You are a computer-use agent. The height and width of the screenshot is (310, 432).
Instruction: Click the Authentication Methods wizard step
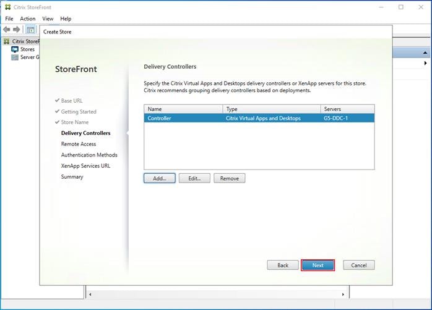(x=89, y=155)
